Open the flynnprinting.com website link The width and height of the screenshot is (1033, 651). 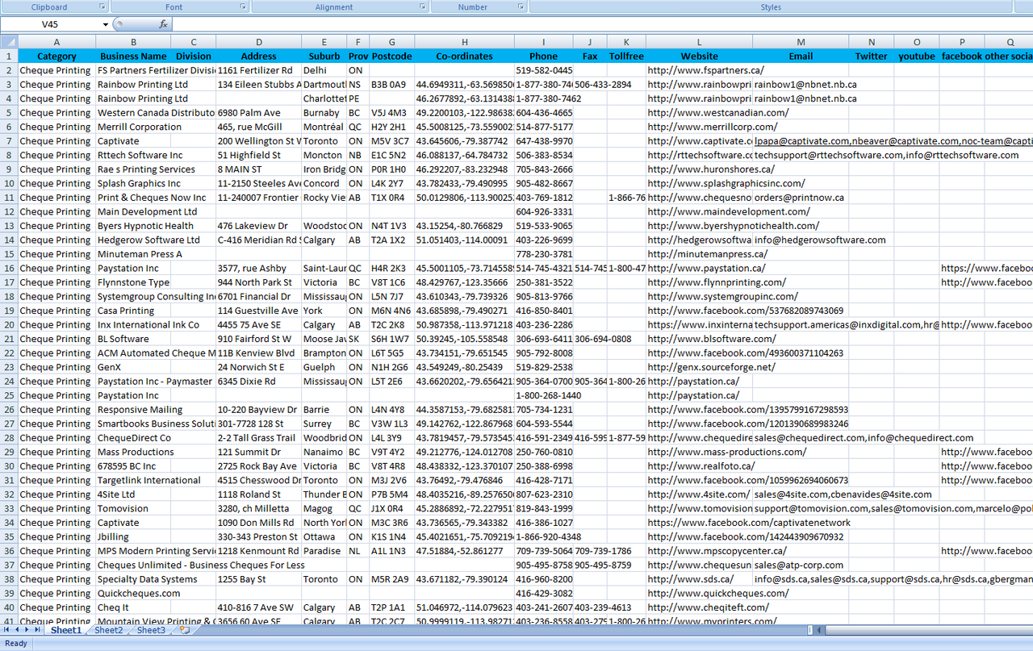(x=717, y=282)
